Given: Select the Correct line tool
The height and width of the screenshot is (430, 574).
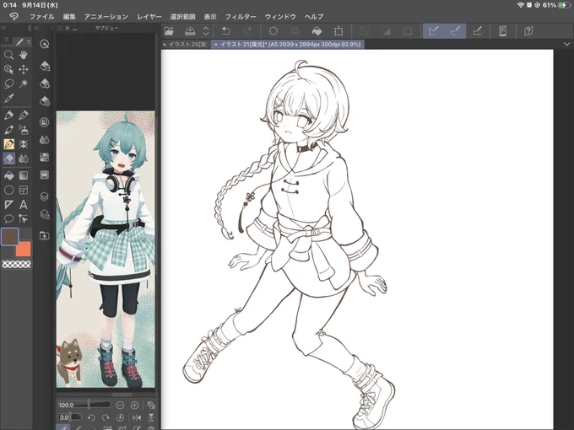Looking at the screenshot, I should [24, 219].
